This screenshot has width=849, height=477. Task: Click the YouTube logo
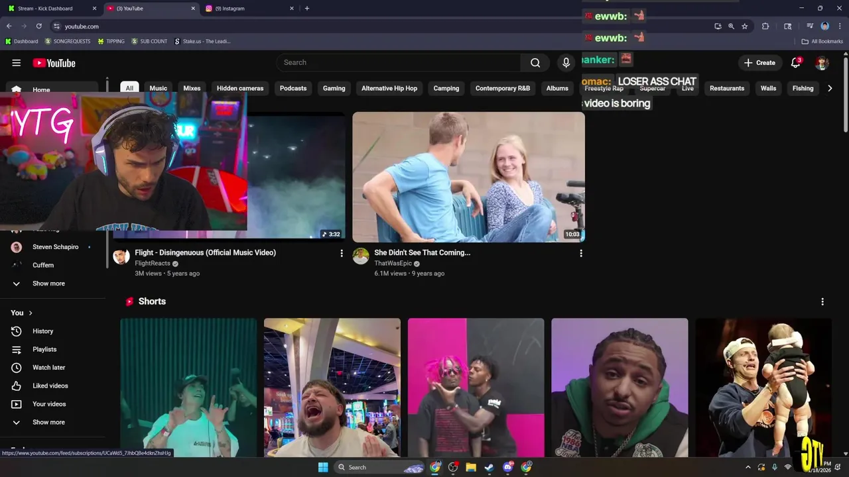(54, 63)
